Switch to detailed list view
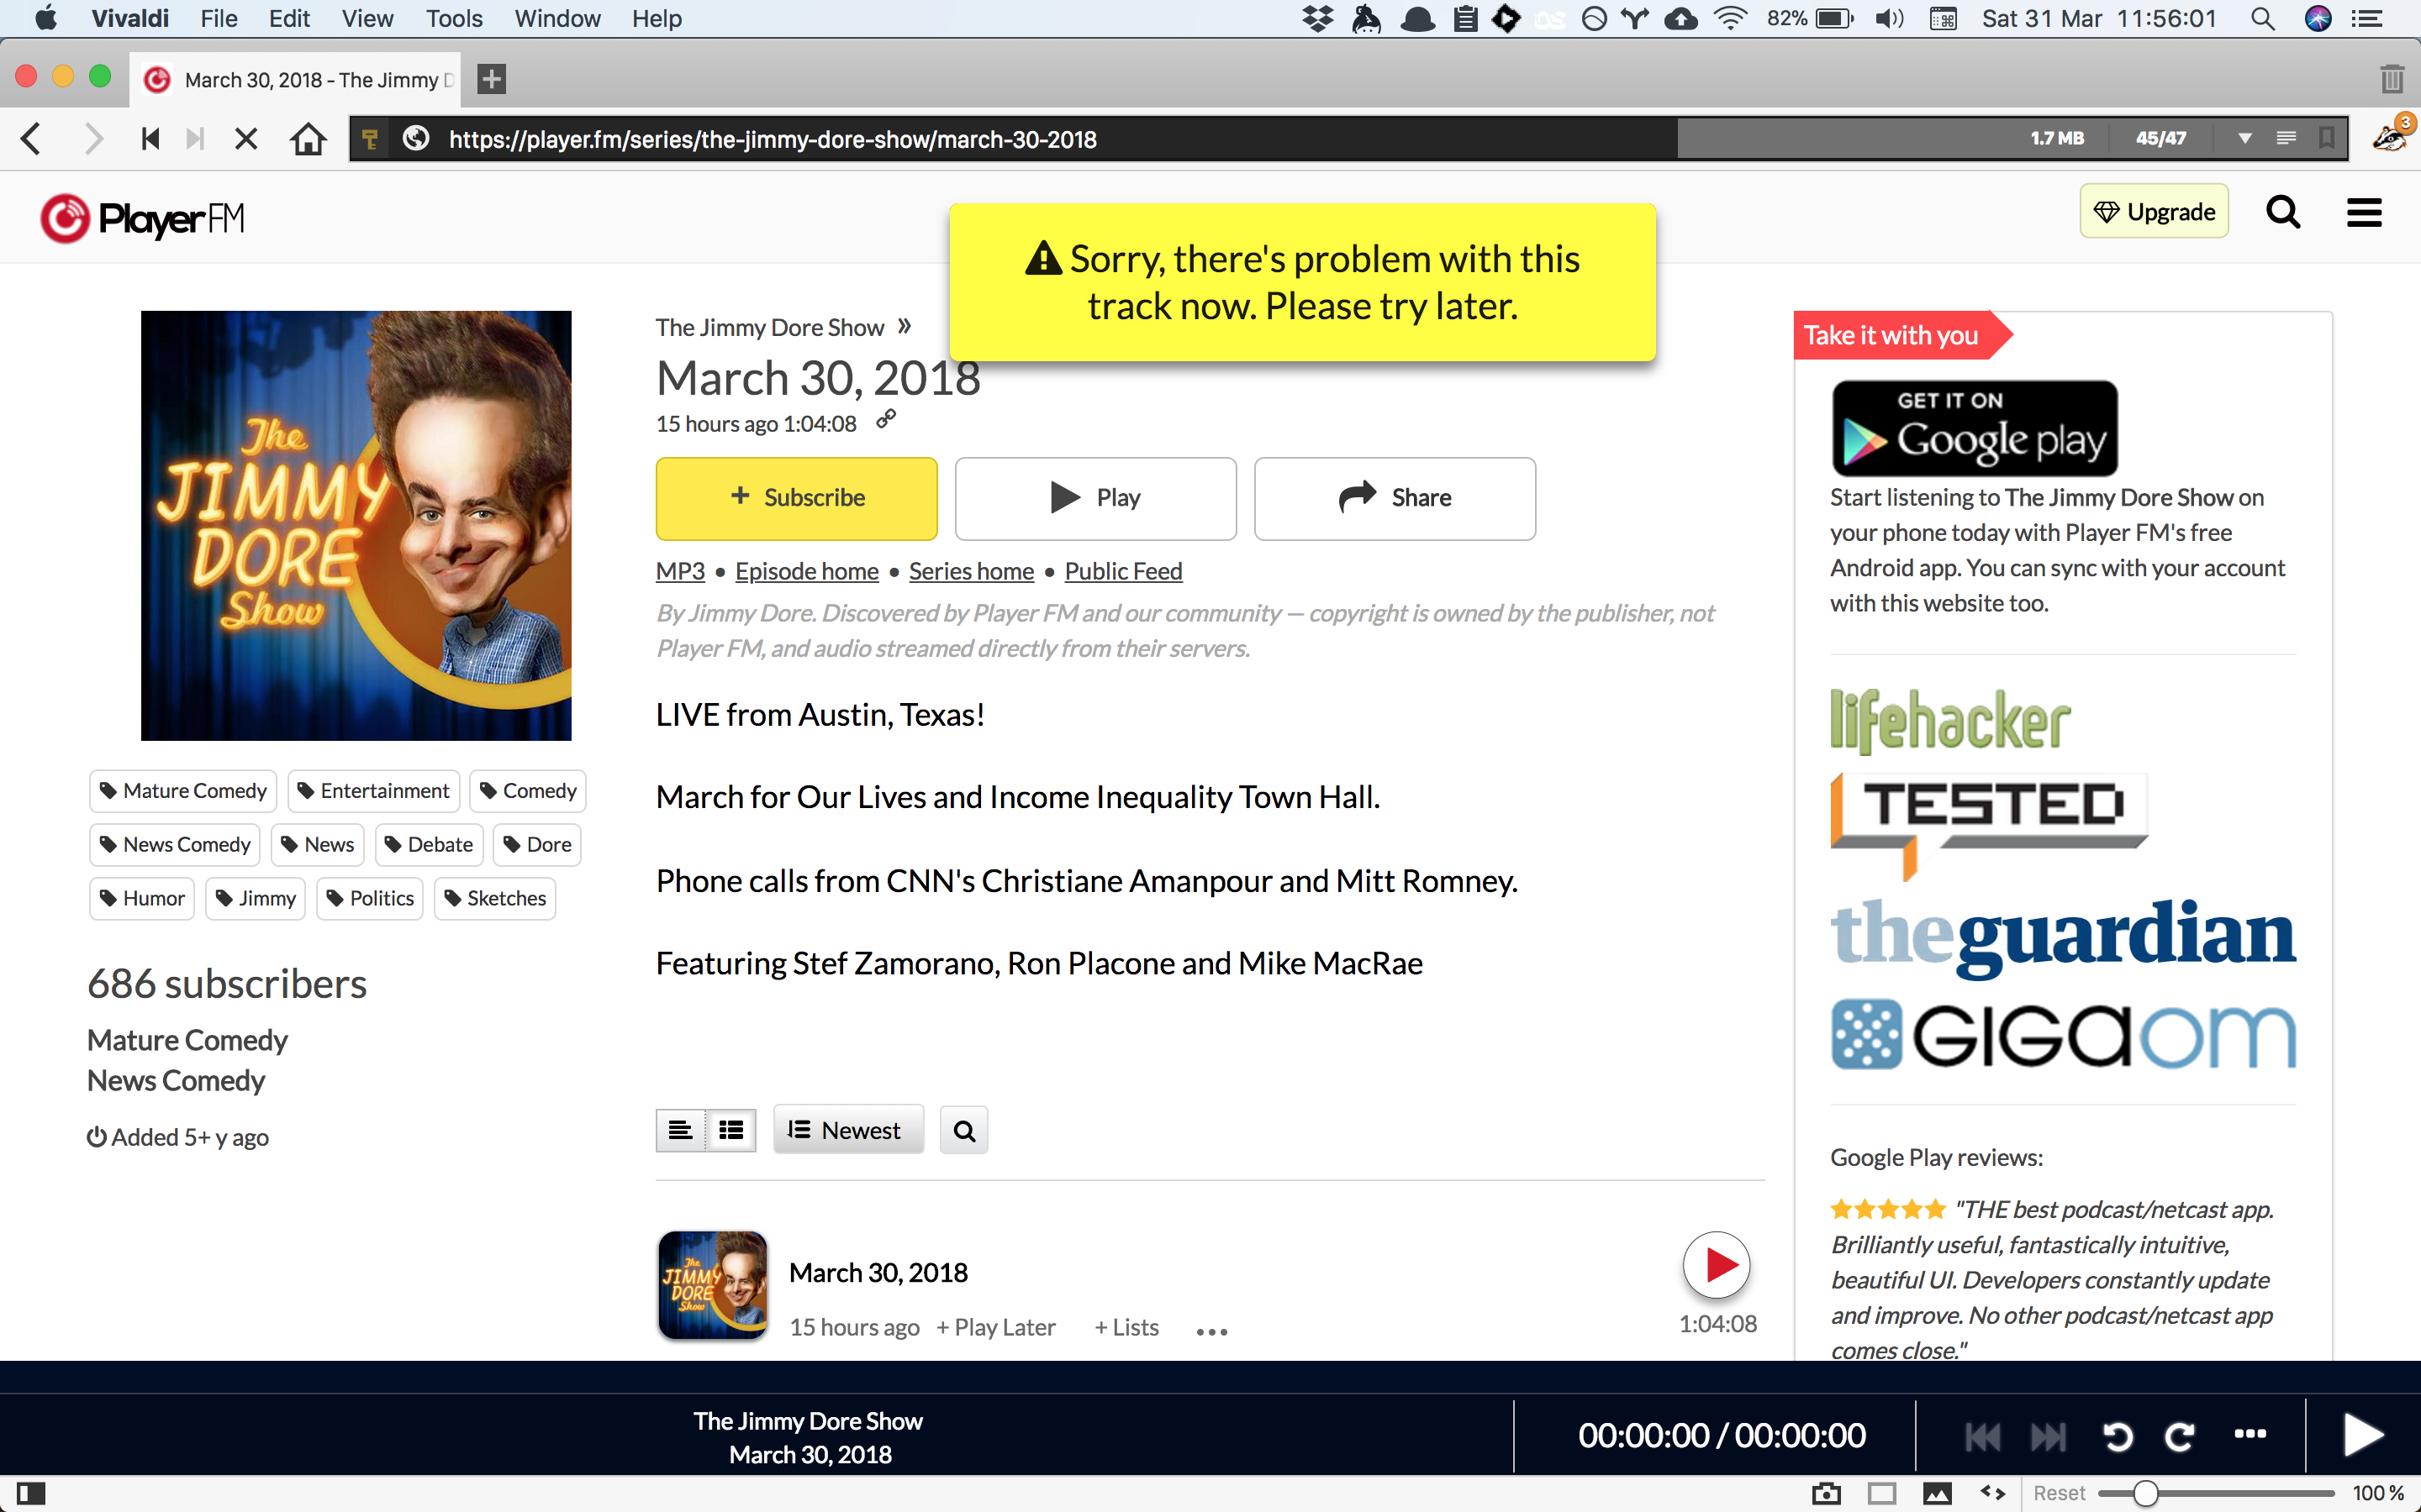The image size is (2421, 1512). click(x=731, y=1130)
